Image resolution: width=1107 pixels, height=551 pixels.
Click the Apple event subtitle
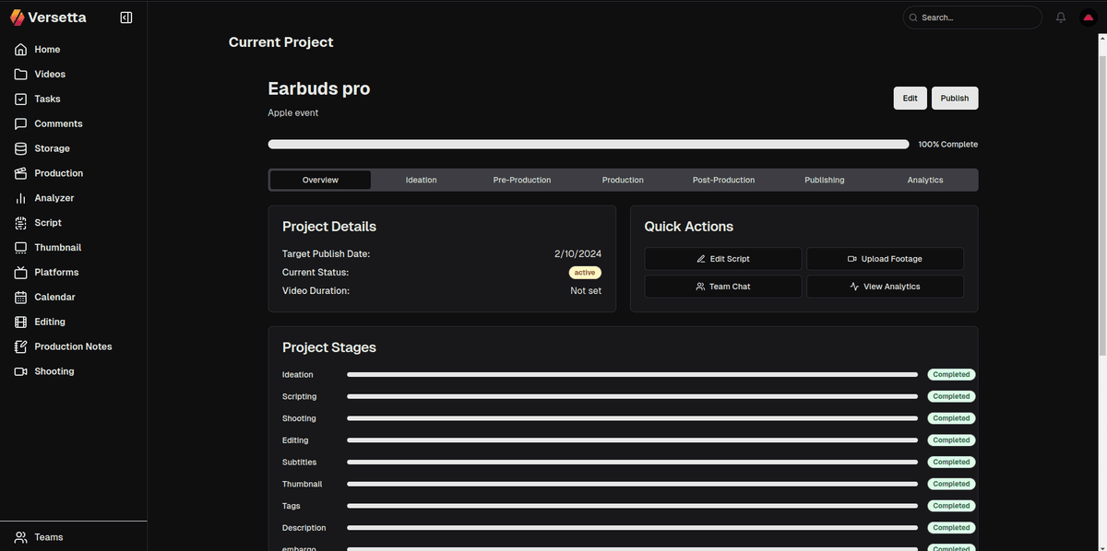(293, 113)
